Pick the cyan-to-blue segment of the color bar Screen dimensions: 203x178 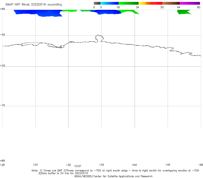[x=109, y=3]
